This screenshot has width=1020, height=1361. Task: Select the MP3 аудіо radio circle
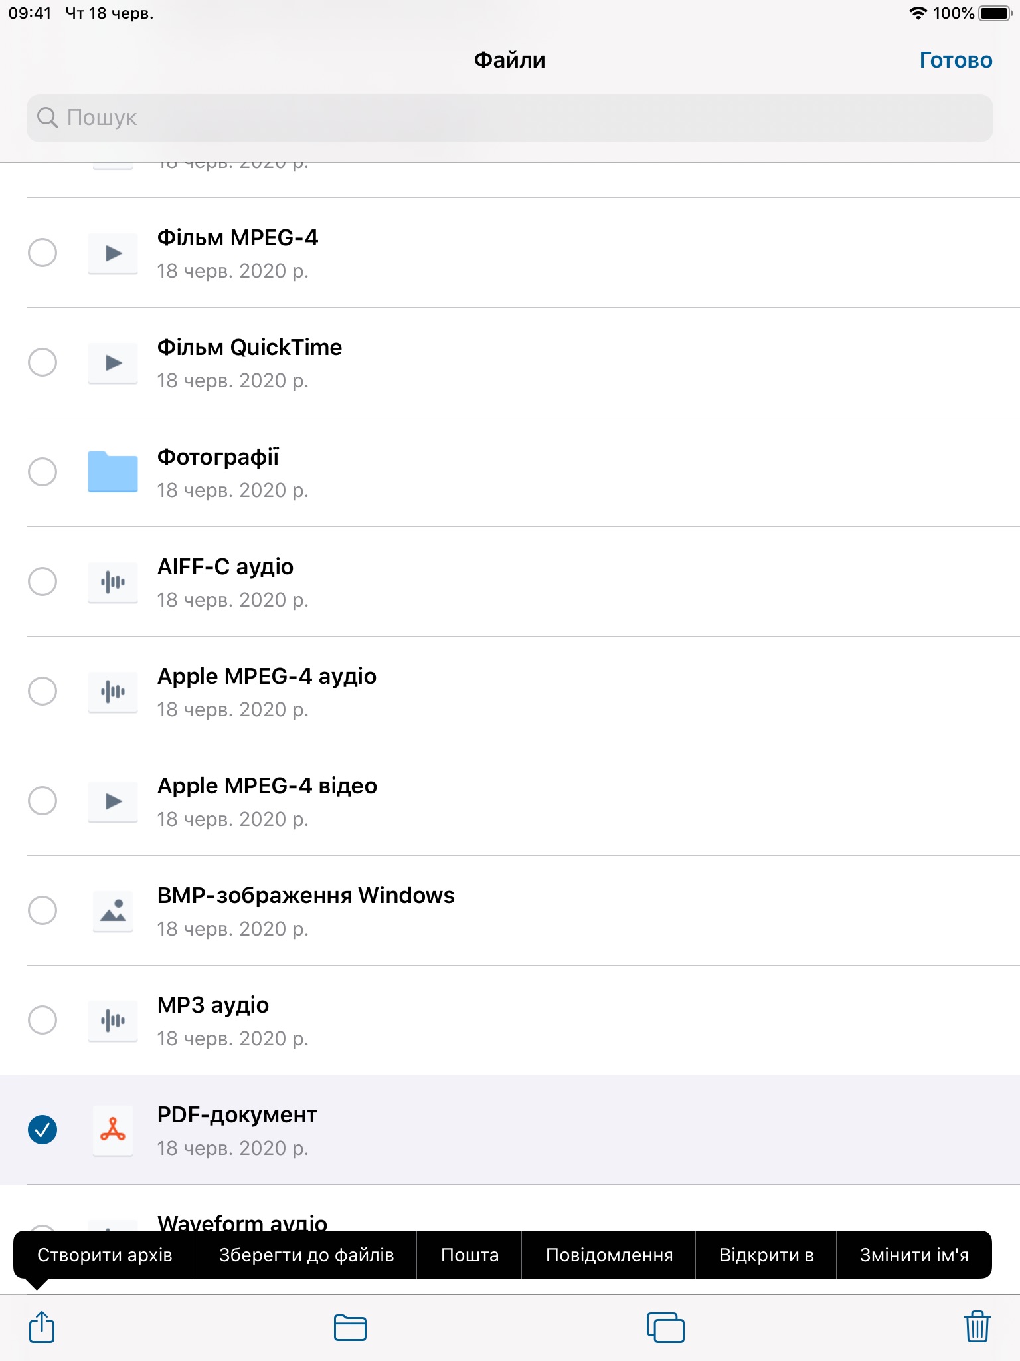point(42,1020)
